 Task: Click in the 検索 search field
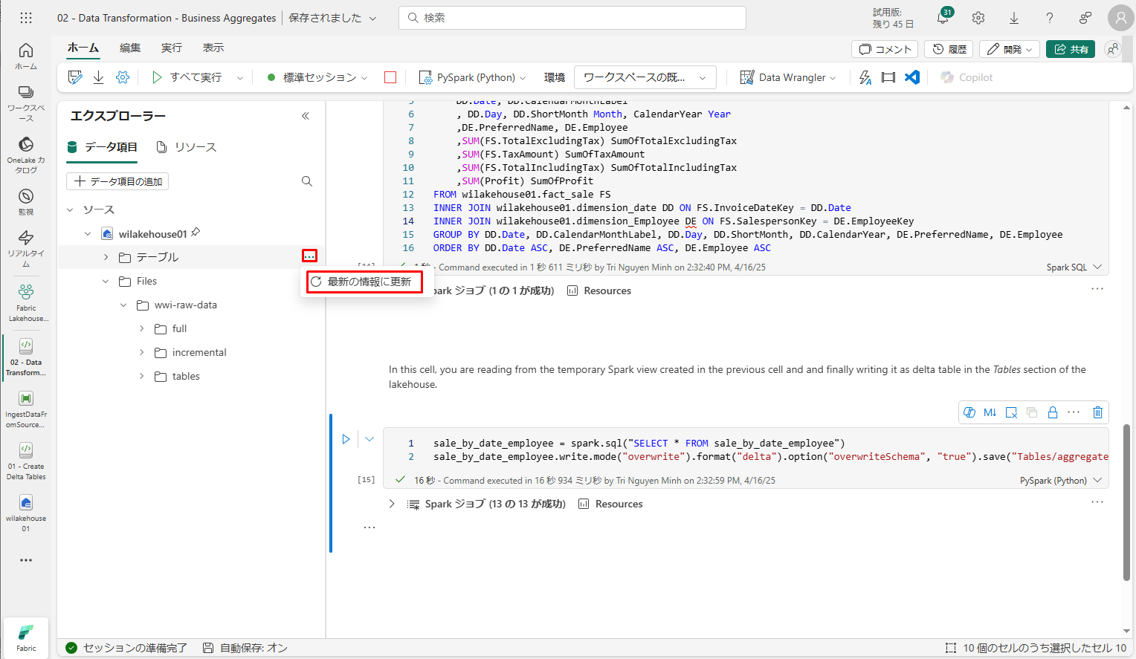572,18
